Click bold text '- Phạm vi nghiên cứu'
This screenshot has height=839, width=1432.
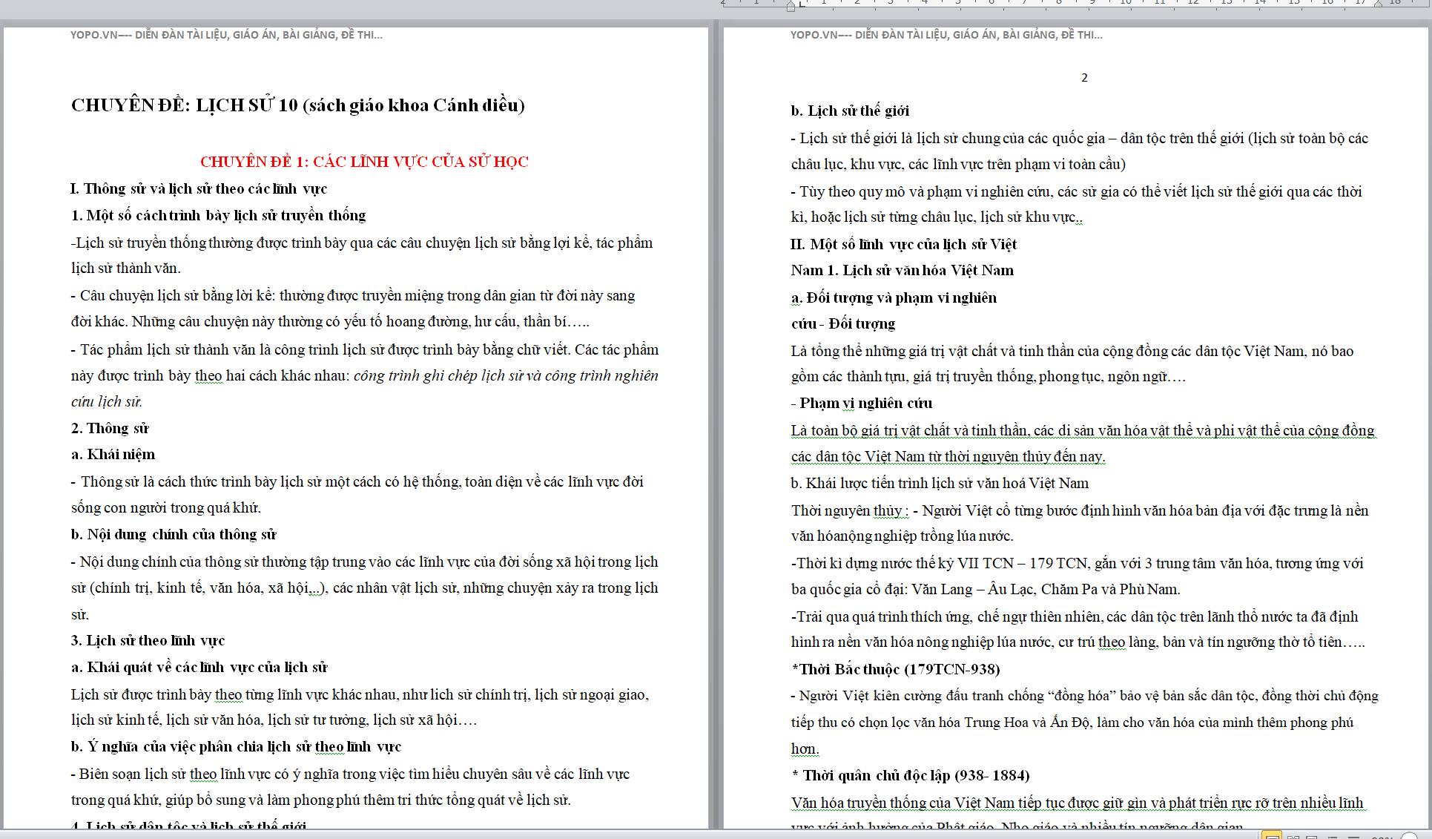tap(862, 404)
